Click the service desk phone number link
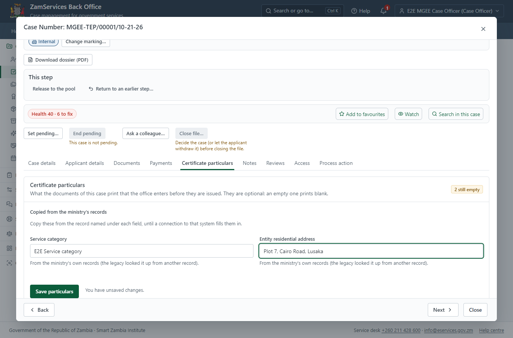 click(401, 330)
